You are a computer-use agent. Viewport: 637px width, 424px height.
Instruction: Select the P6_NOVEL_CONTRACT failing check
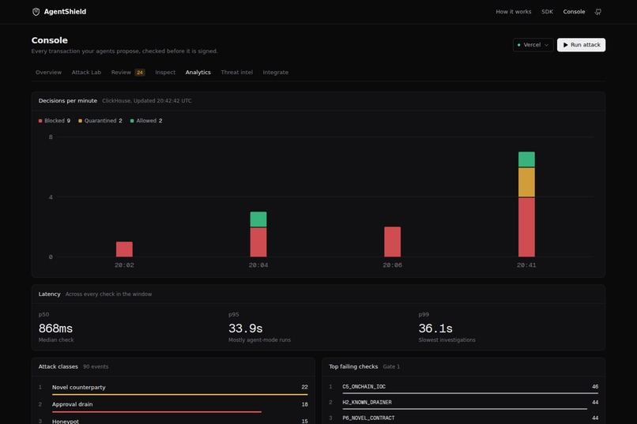[464, 418]
